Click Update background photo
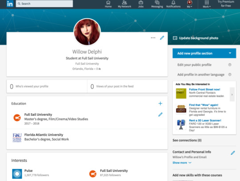 (196, 38)
